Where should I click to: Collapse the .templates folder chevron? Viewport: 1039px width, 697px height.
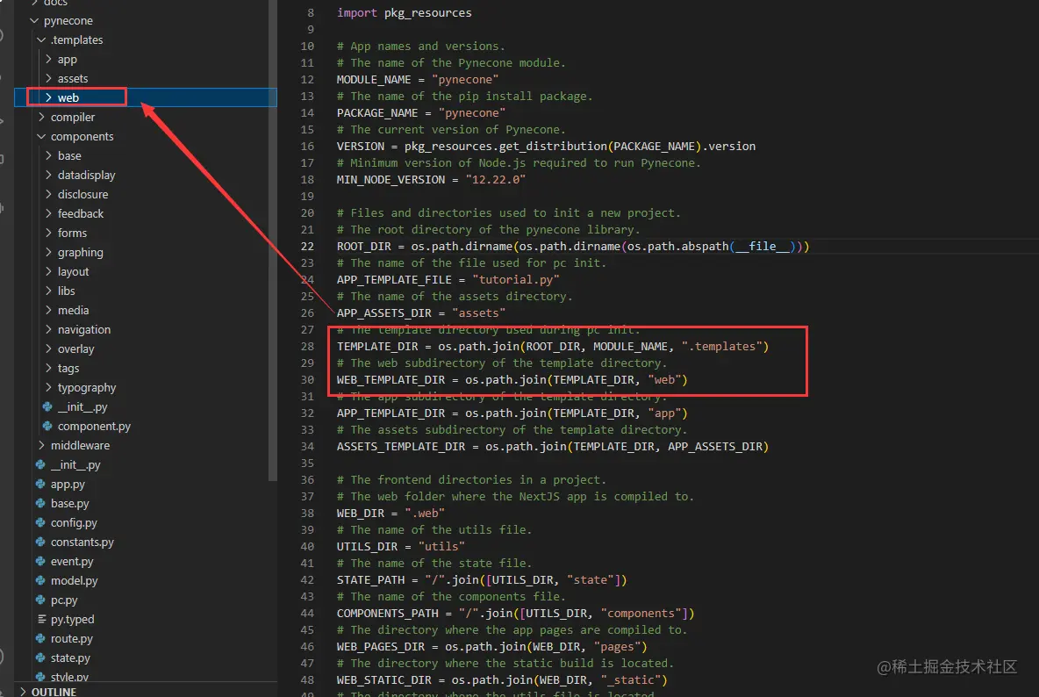[41, 40]
